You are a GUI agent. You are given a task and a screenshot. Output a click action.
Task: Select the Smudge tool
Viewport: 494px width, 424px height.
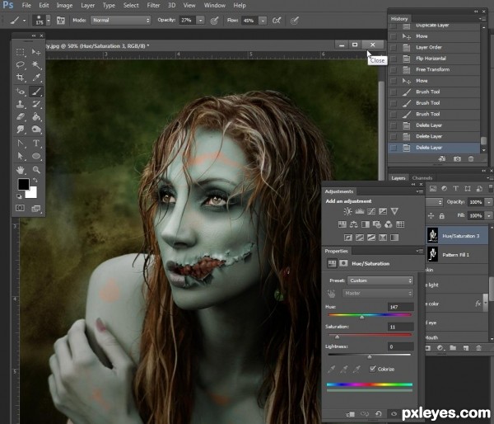pos(21,130)
